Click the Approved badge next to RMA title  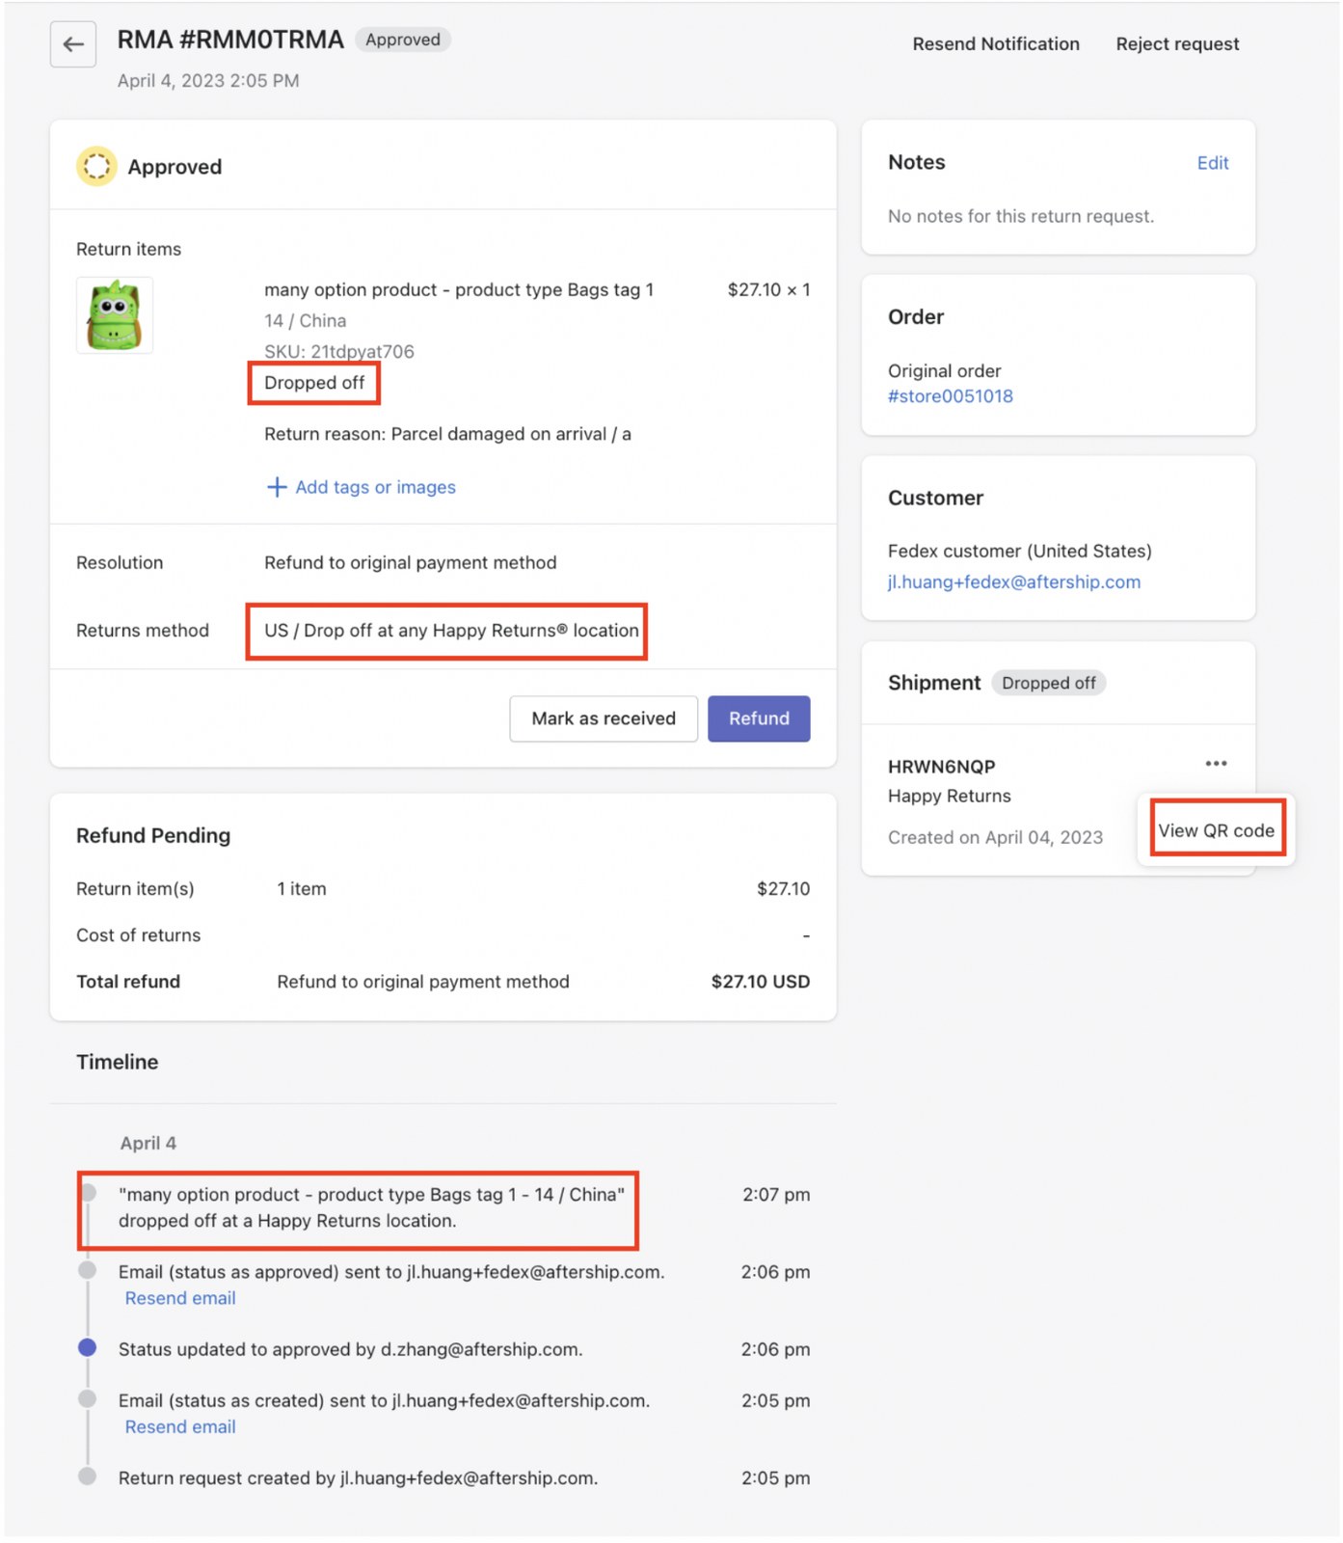(x=403, y=40)
